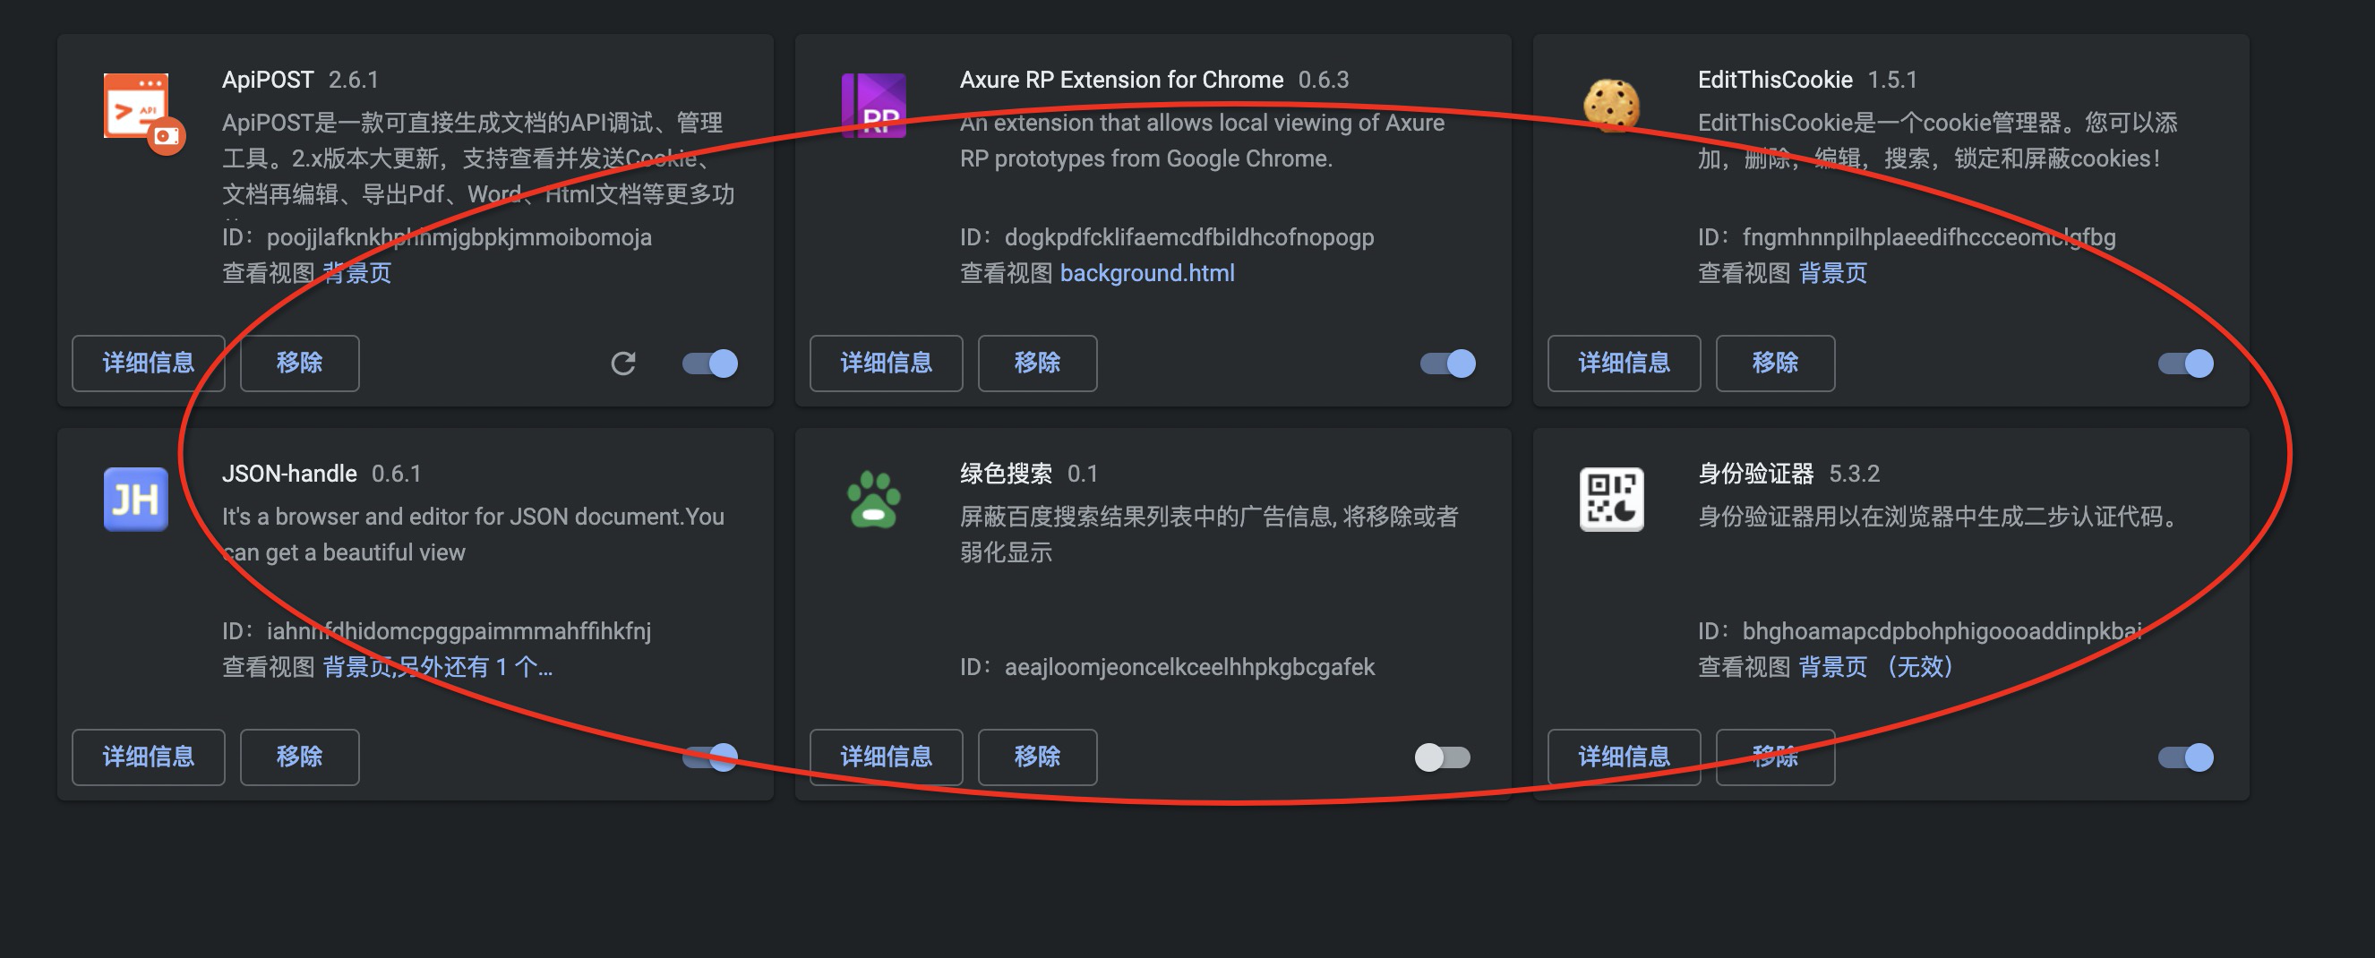The image size is (2375, 958).
Task: Remove ApiPOST with 移除 button
Action: 300,364
